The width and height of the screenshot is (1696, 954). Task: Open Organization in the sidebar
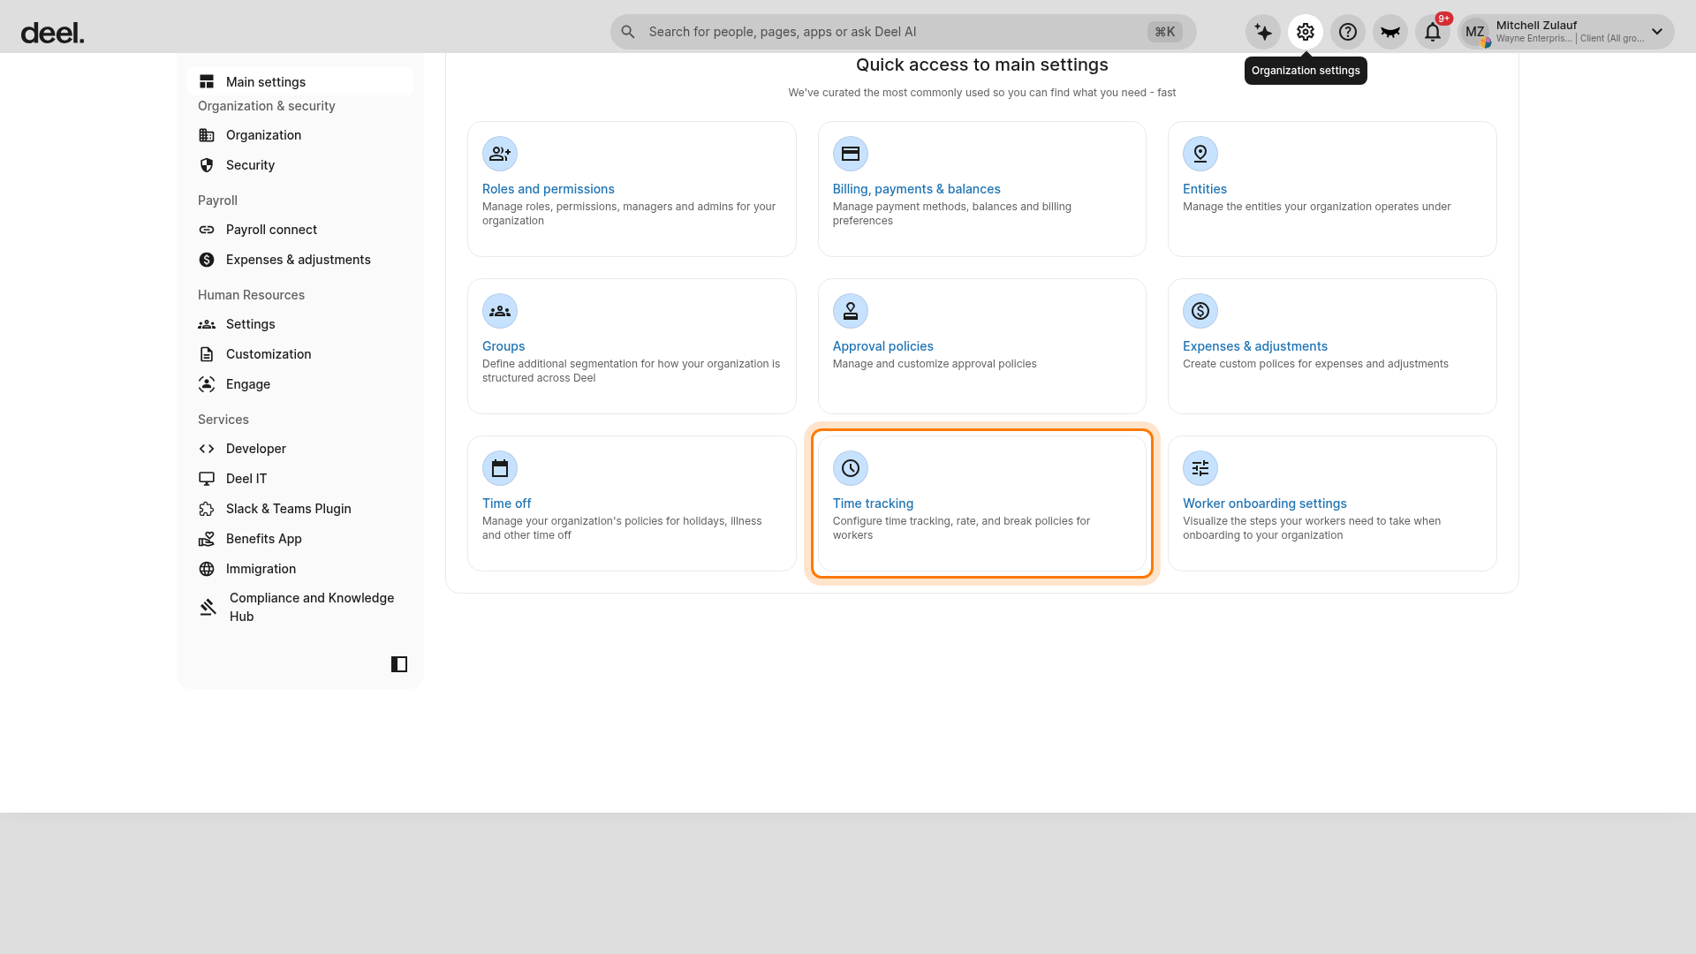(300, 135)
